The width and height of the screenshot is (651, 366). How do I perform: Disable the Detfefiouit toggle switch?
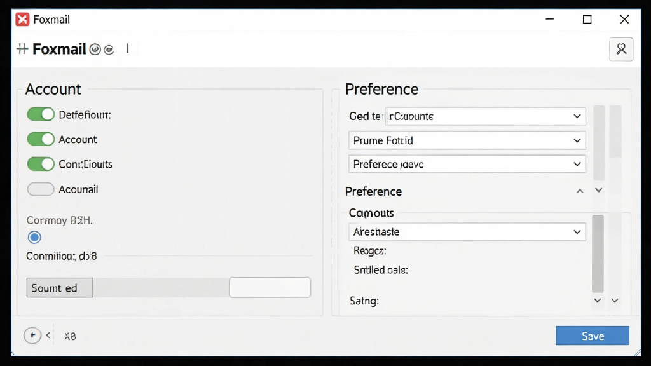[x=41, y=114]
